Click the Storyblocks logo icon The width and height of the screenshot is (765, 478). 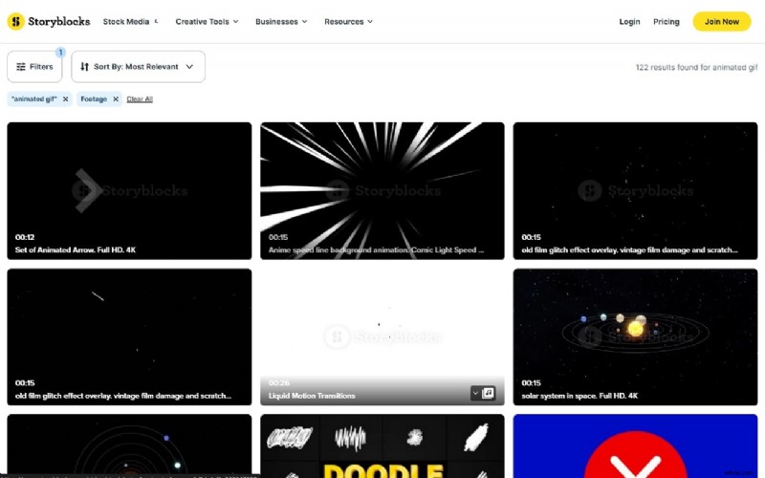[15, 21]
